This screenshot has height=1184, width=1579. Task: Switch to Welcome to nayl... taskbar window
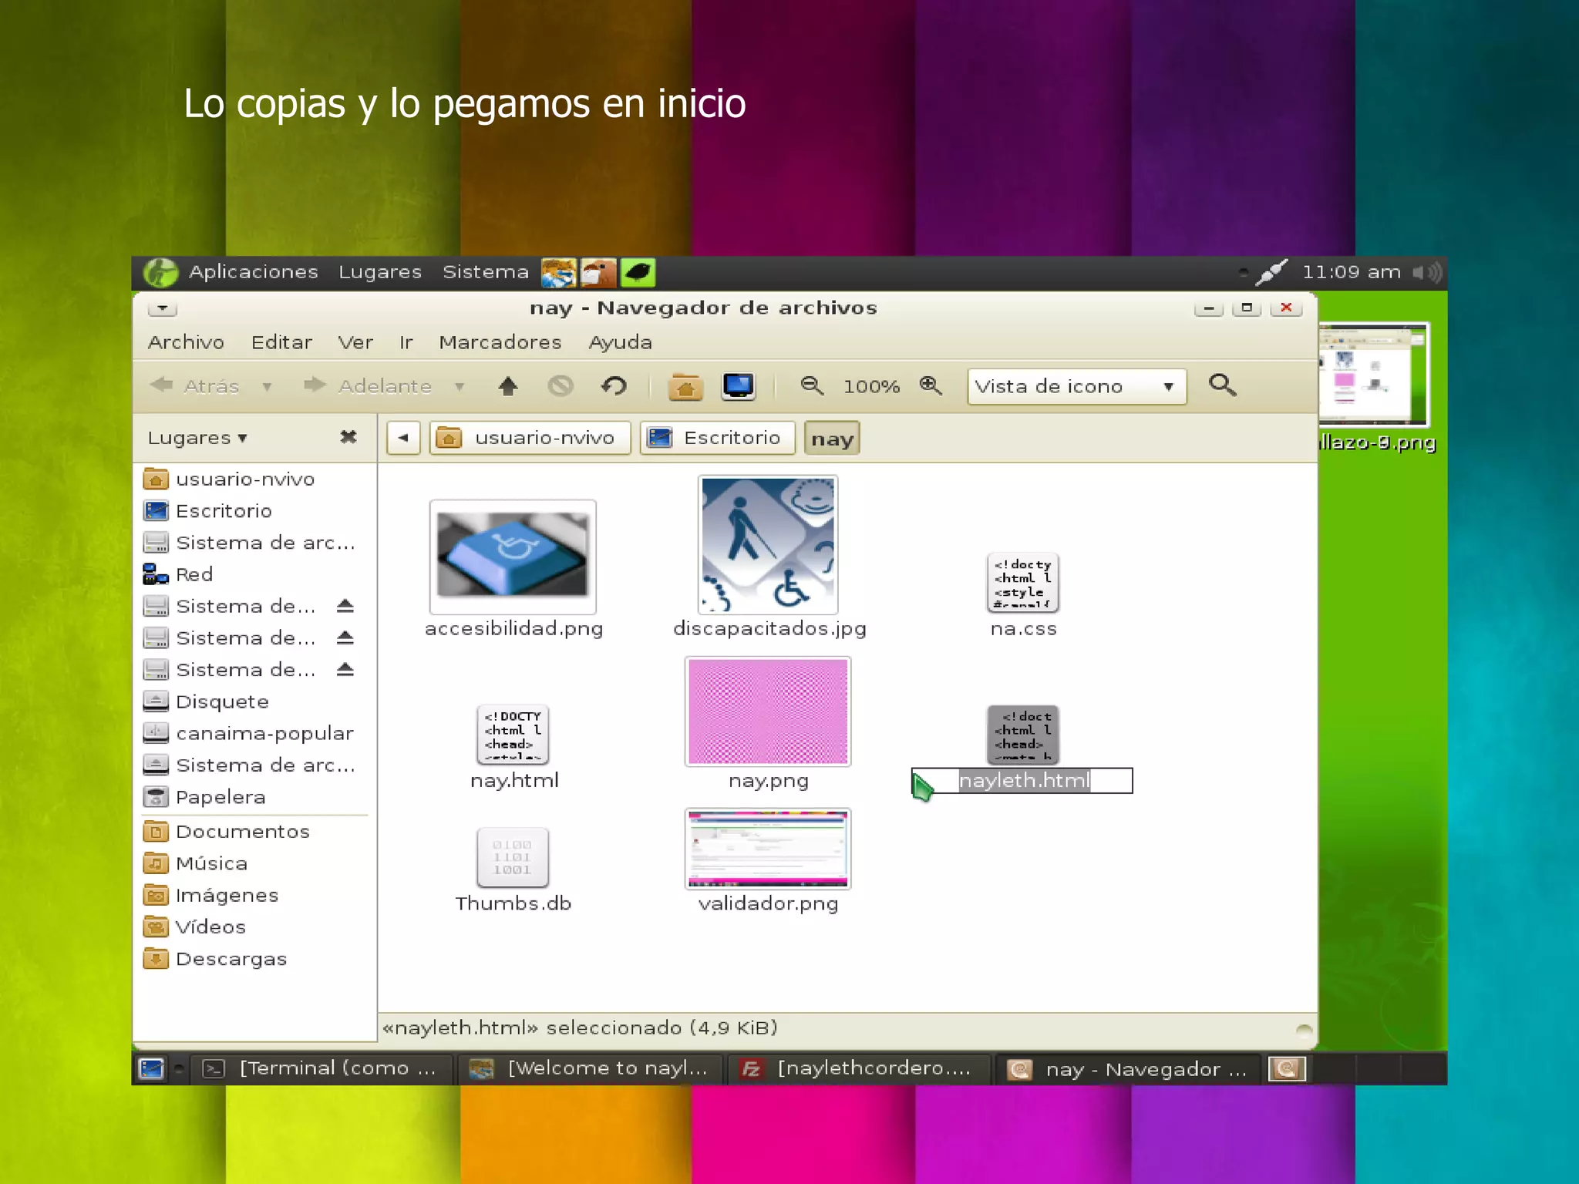[x=592, y=1068]
